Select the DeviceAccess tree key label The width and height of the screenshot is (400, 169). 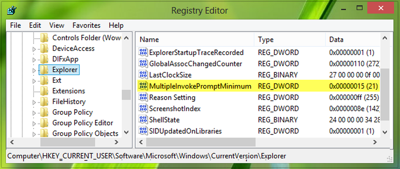point(73,48)
